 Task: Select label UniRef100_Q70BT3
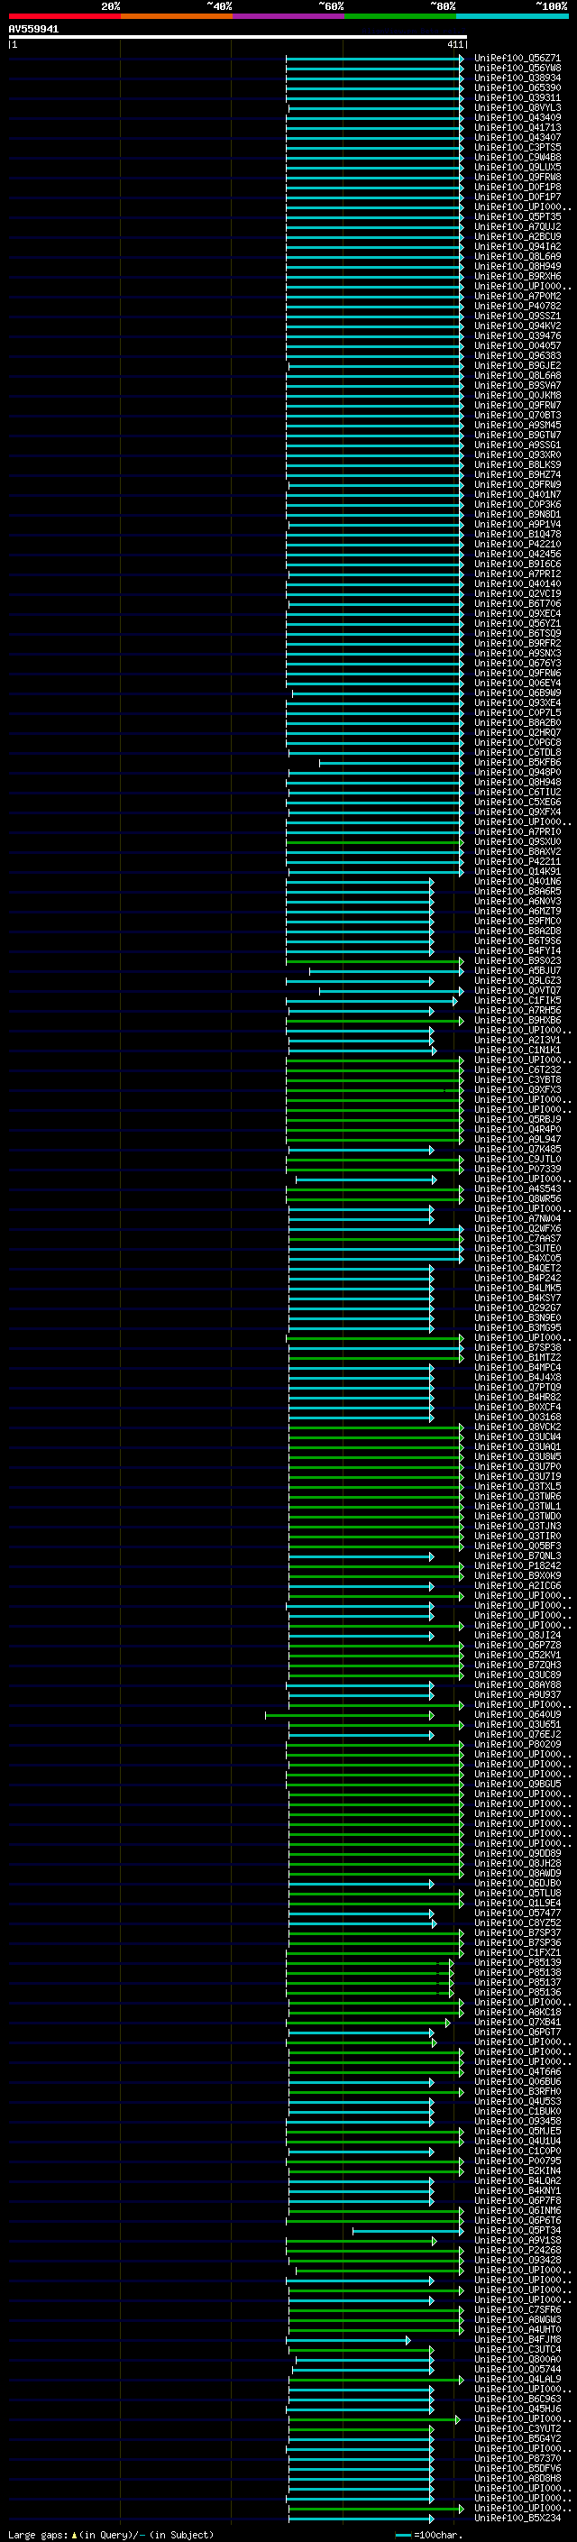pyautogui.click(x=517, y=415)
